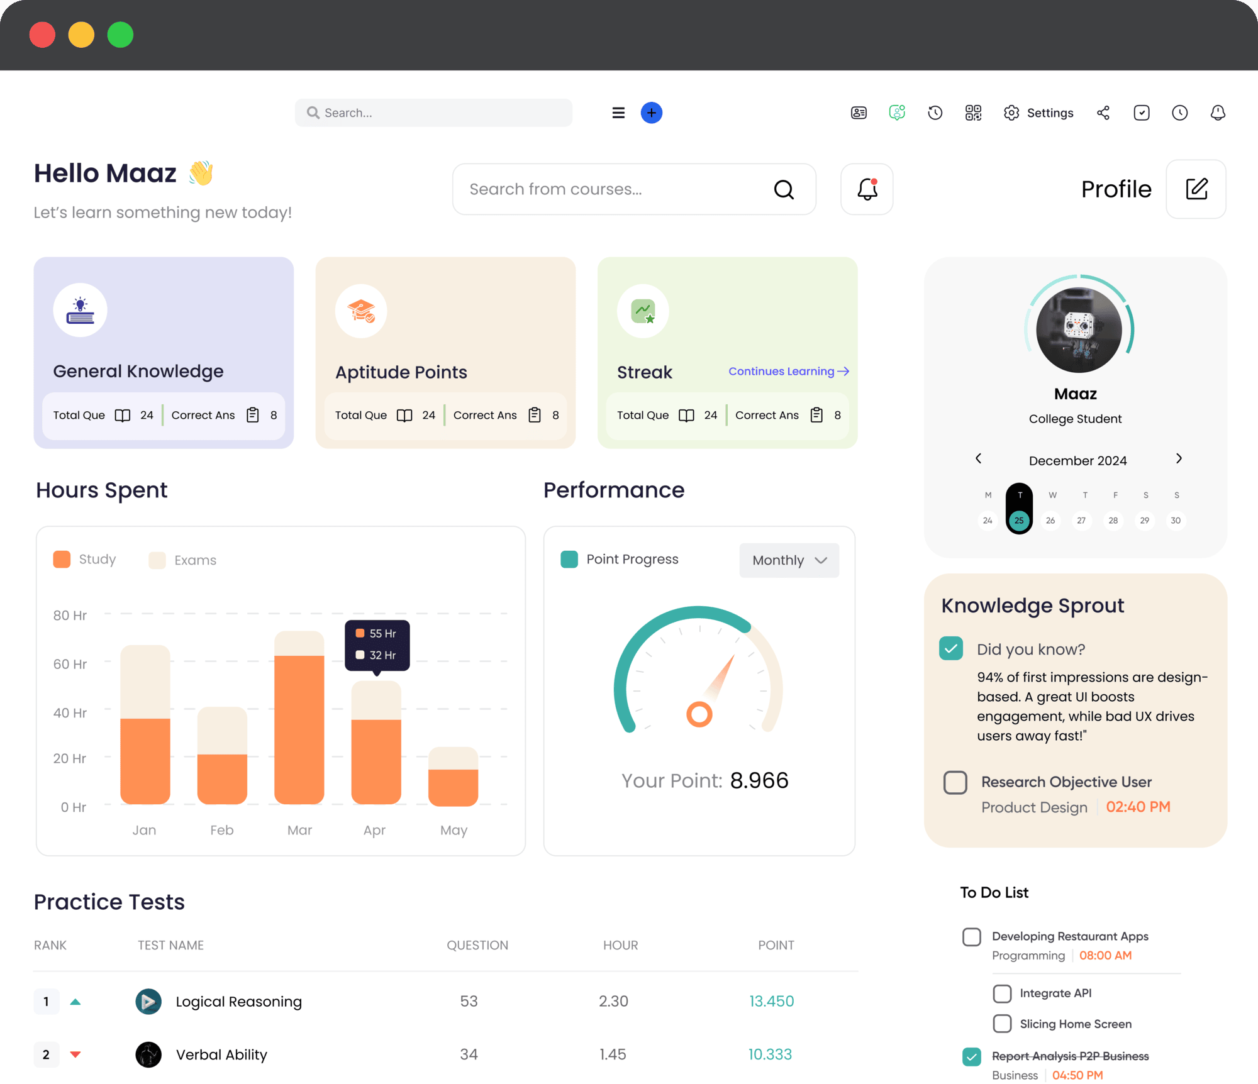Open the history clock-arrow icon
The image size is (1258, 1084).
click(935, 113)
